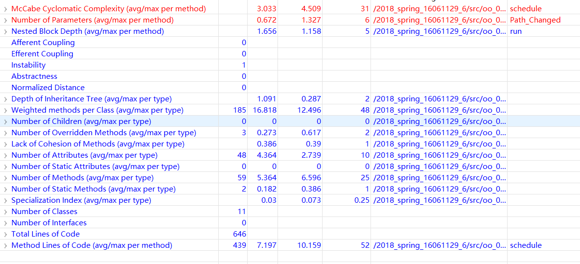Viewport: 580px width, 264px height.
Task: Expand the Number of Methods row
Action: tap(5, 178)
